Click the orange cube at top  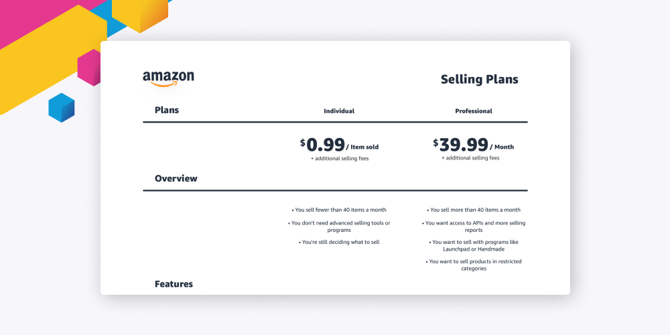pos(140,14)
